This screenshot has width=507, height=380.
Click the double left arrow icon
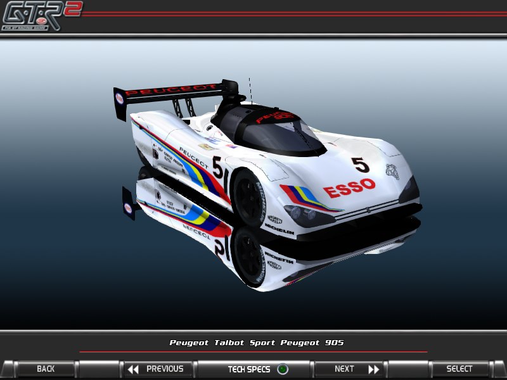(133, 369)
